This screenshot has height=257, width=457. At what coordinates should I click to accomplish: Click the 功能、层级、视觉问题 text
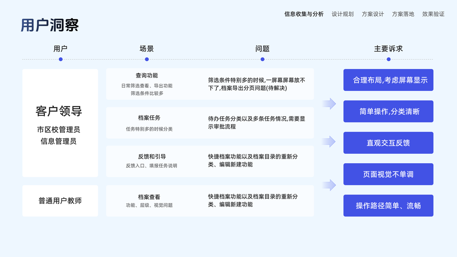point(149,205)
